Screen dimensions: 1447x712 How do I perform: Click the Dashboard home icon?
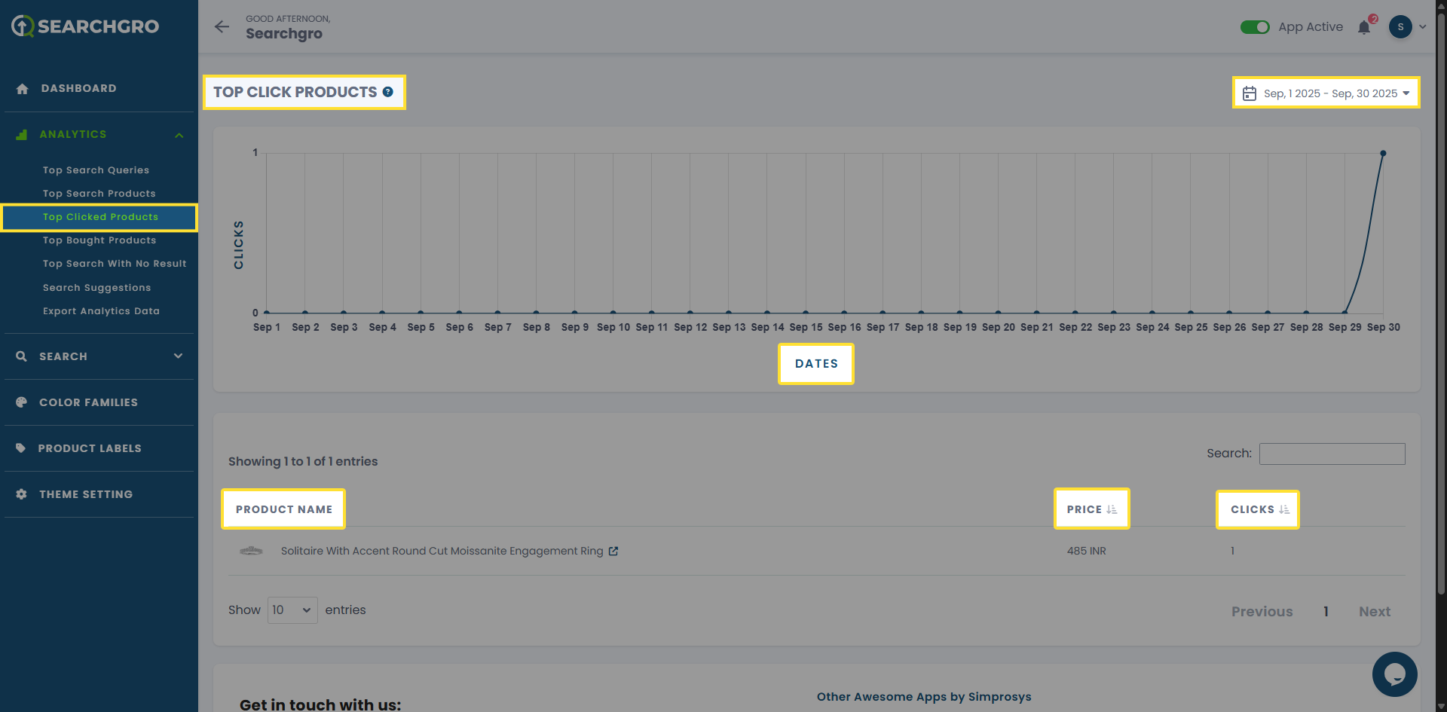click(x=22, y=89)
